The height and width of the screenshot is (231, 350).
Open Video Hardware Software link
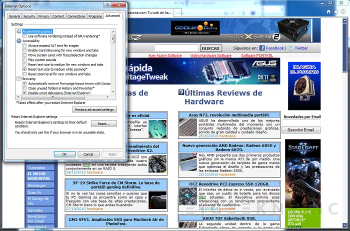pos(210,55)
